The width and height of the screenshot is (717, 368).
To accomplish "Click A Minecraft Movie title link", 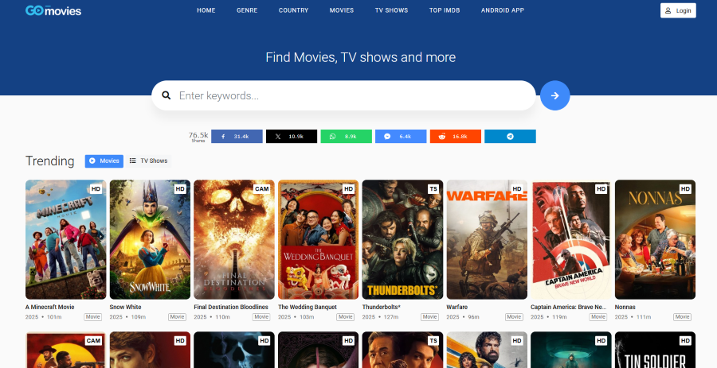I will [x=50, y=307].
